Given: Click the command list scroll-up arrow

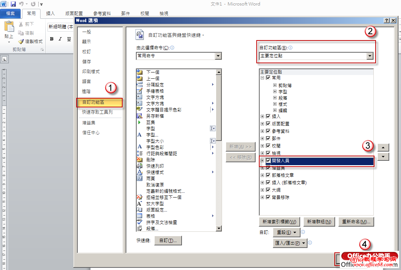Looking at the screenshot, I should point(219,72).
